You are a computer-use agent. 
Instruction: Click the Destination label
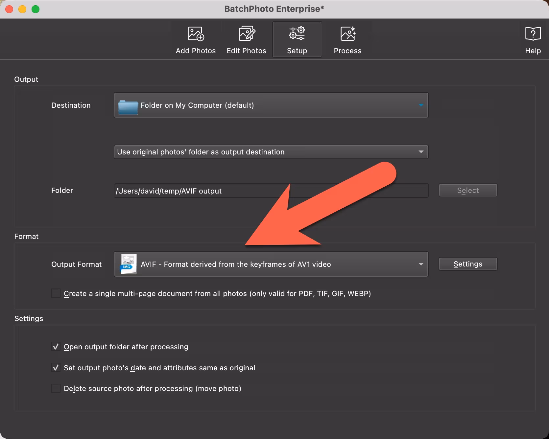click(71, 105)
